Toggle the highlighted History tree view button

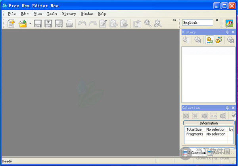click(x=209, y=40)
